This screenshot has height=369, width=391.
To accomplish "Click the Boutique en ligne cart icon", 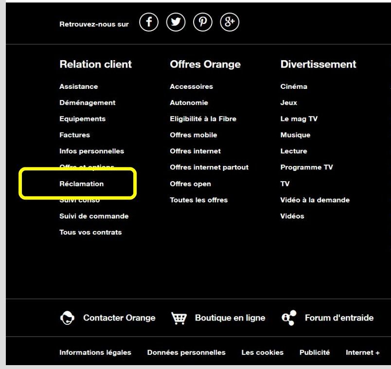I will pos(179,318).
